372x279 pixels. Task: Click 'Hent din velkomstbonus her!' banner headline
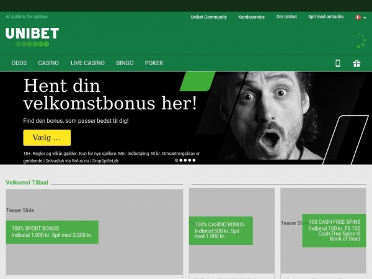point(110,94)
